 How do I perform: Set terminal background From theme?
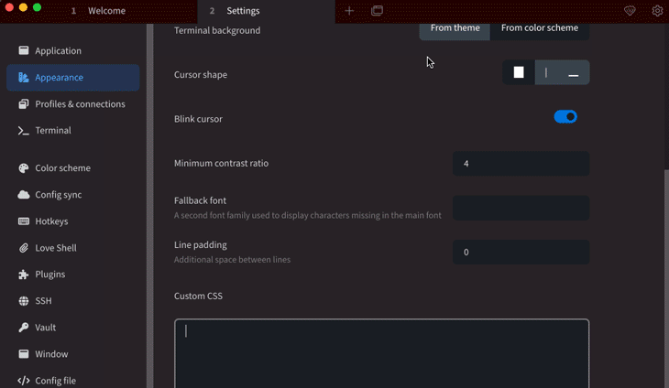pos(455,28)
